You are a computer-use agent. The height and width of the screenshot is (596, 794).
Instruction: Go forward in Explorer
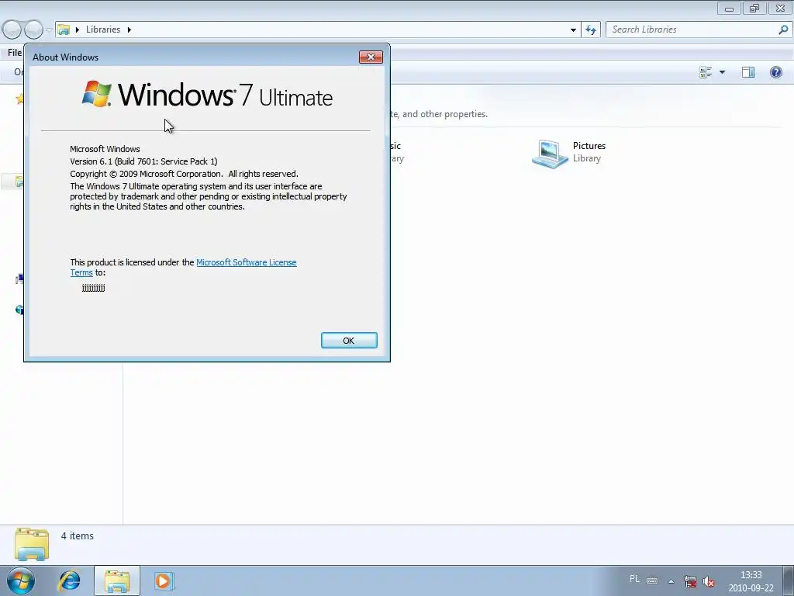click(x=33, y=30)
